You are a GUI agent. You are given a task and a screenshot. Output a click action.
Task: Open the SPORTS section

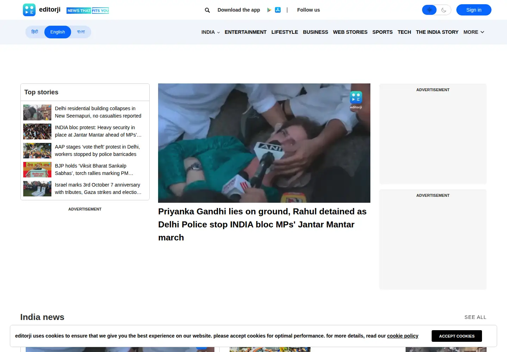point(382,32)
